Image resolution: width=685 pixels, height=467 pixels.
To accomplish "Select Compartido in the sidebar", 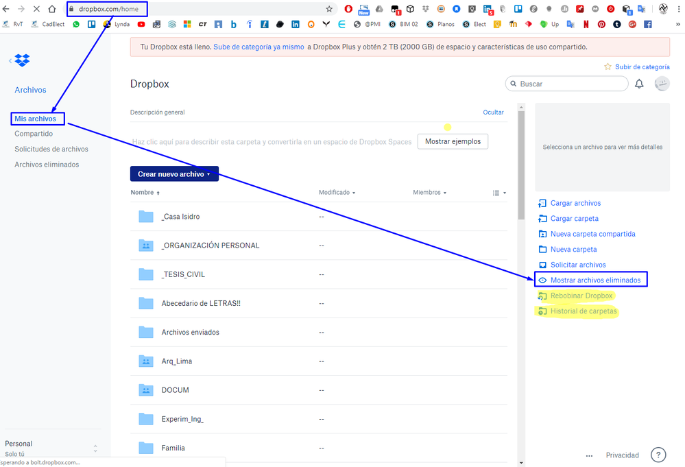I will tap(34, 134).
